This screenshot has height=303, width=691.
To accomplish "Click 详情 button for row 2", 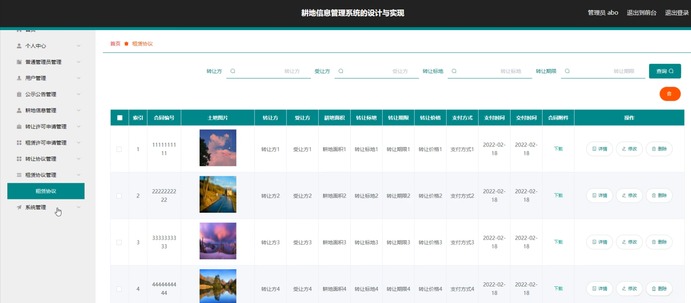I will coord(600,195).
